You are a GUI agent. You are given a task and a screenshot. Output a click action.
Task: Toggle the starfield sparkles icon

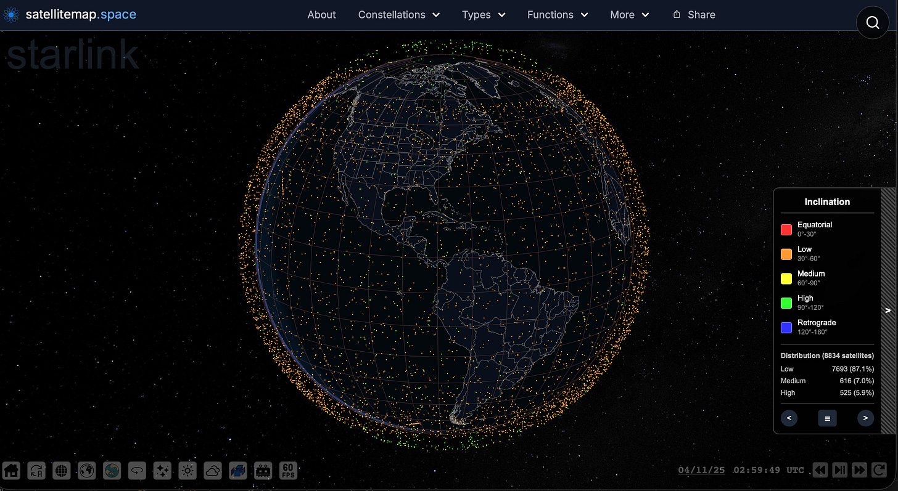point(162,471)
